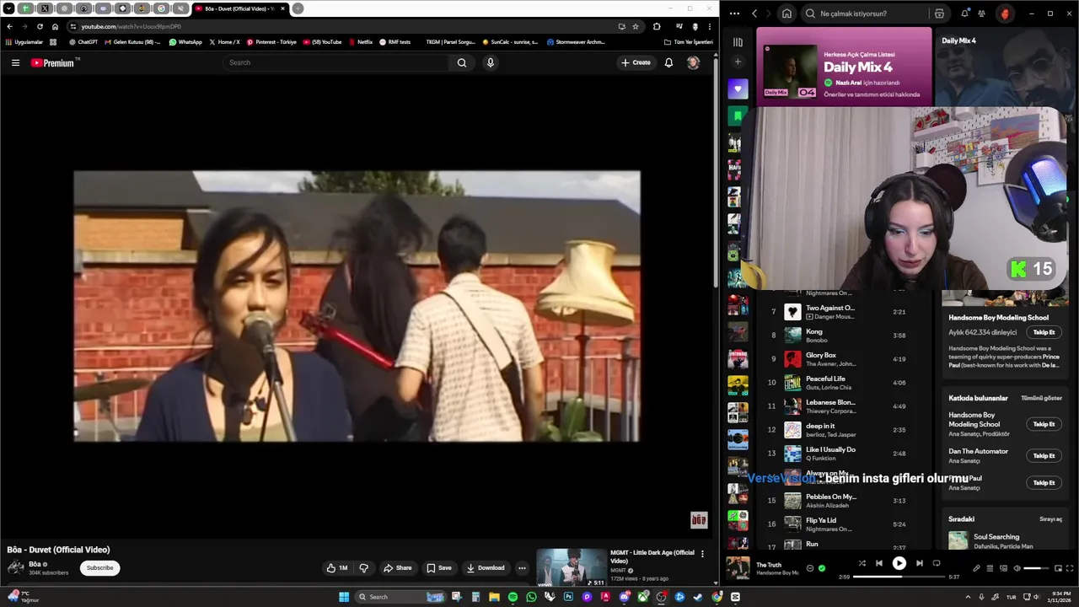Save the Duvet video to playlist
The height and width of the screenshot is (607, 1079).
(x=438, y=568)
